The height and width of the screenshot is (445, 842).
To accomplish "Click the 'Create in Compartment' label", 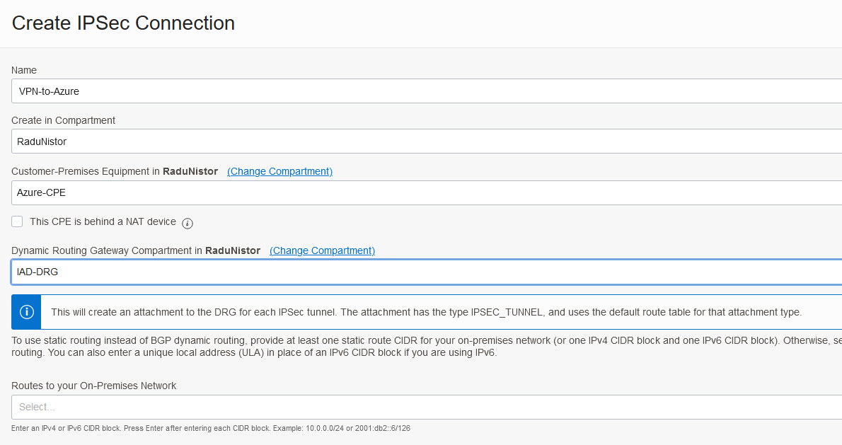I will pos(63,120).
